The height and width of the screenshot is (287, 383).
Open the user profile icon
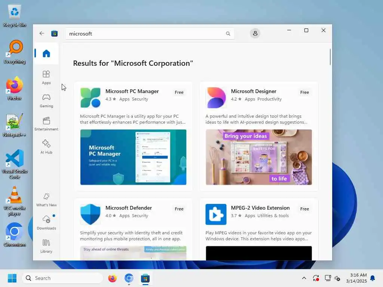[255, 33]
